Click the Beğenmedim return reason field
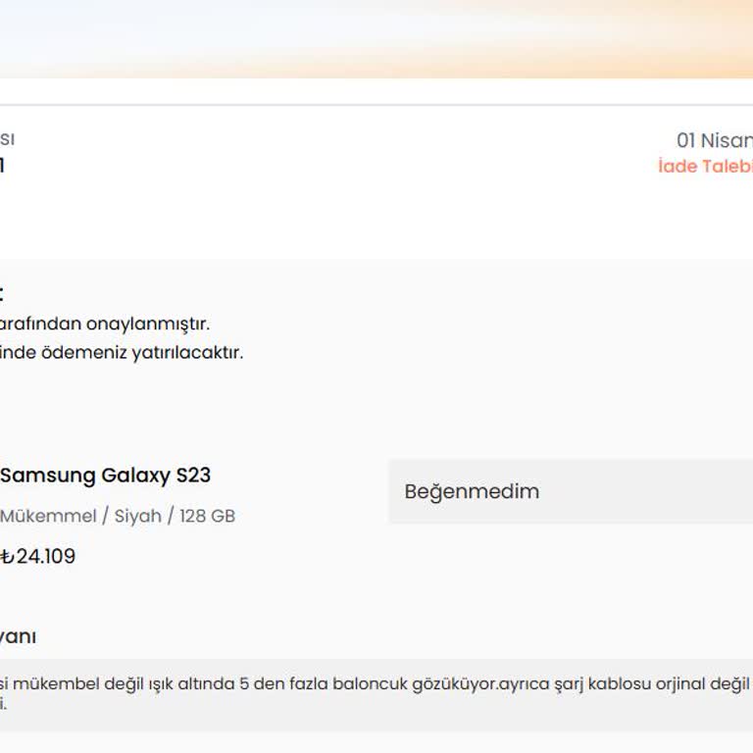 [x=571, y=491]
